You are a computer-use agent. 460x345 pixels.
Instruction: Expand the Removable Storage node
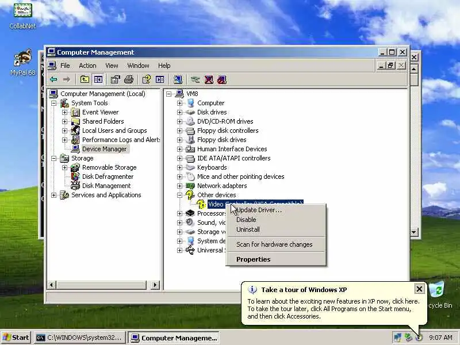click(64, 167)
